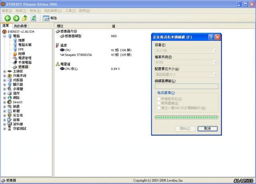Image resolution: width=256 pixels, height=184 pixels.
Task: Select the EVEREST v2.80.534 root icon
Action: point(4,32)
